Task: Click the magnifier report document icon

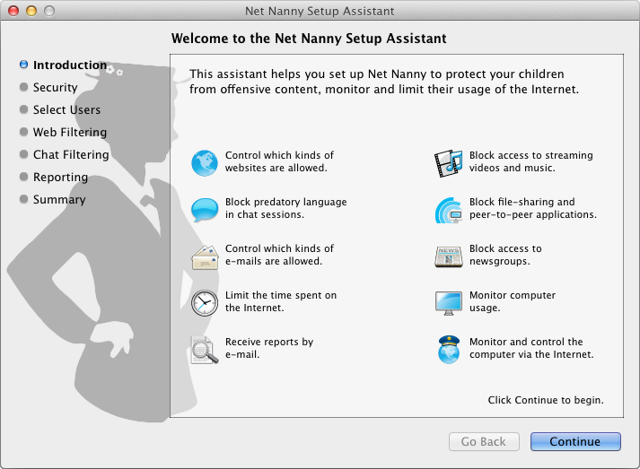Action: [205, 350]
